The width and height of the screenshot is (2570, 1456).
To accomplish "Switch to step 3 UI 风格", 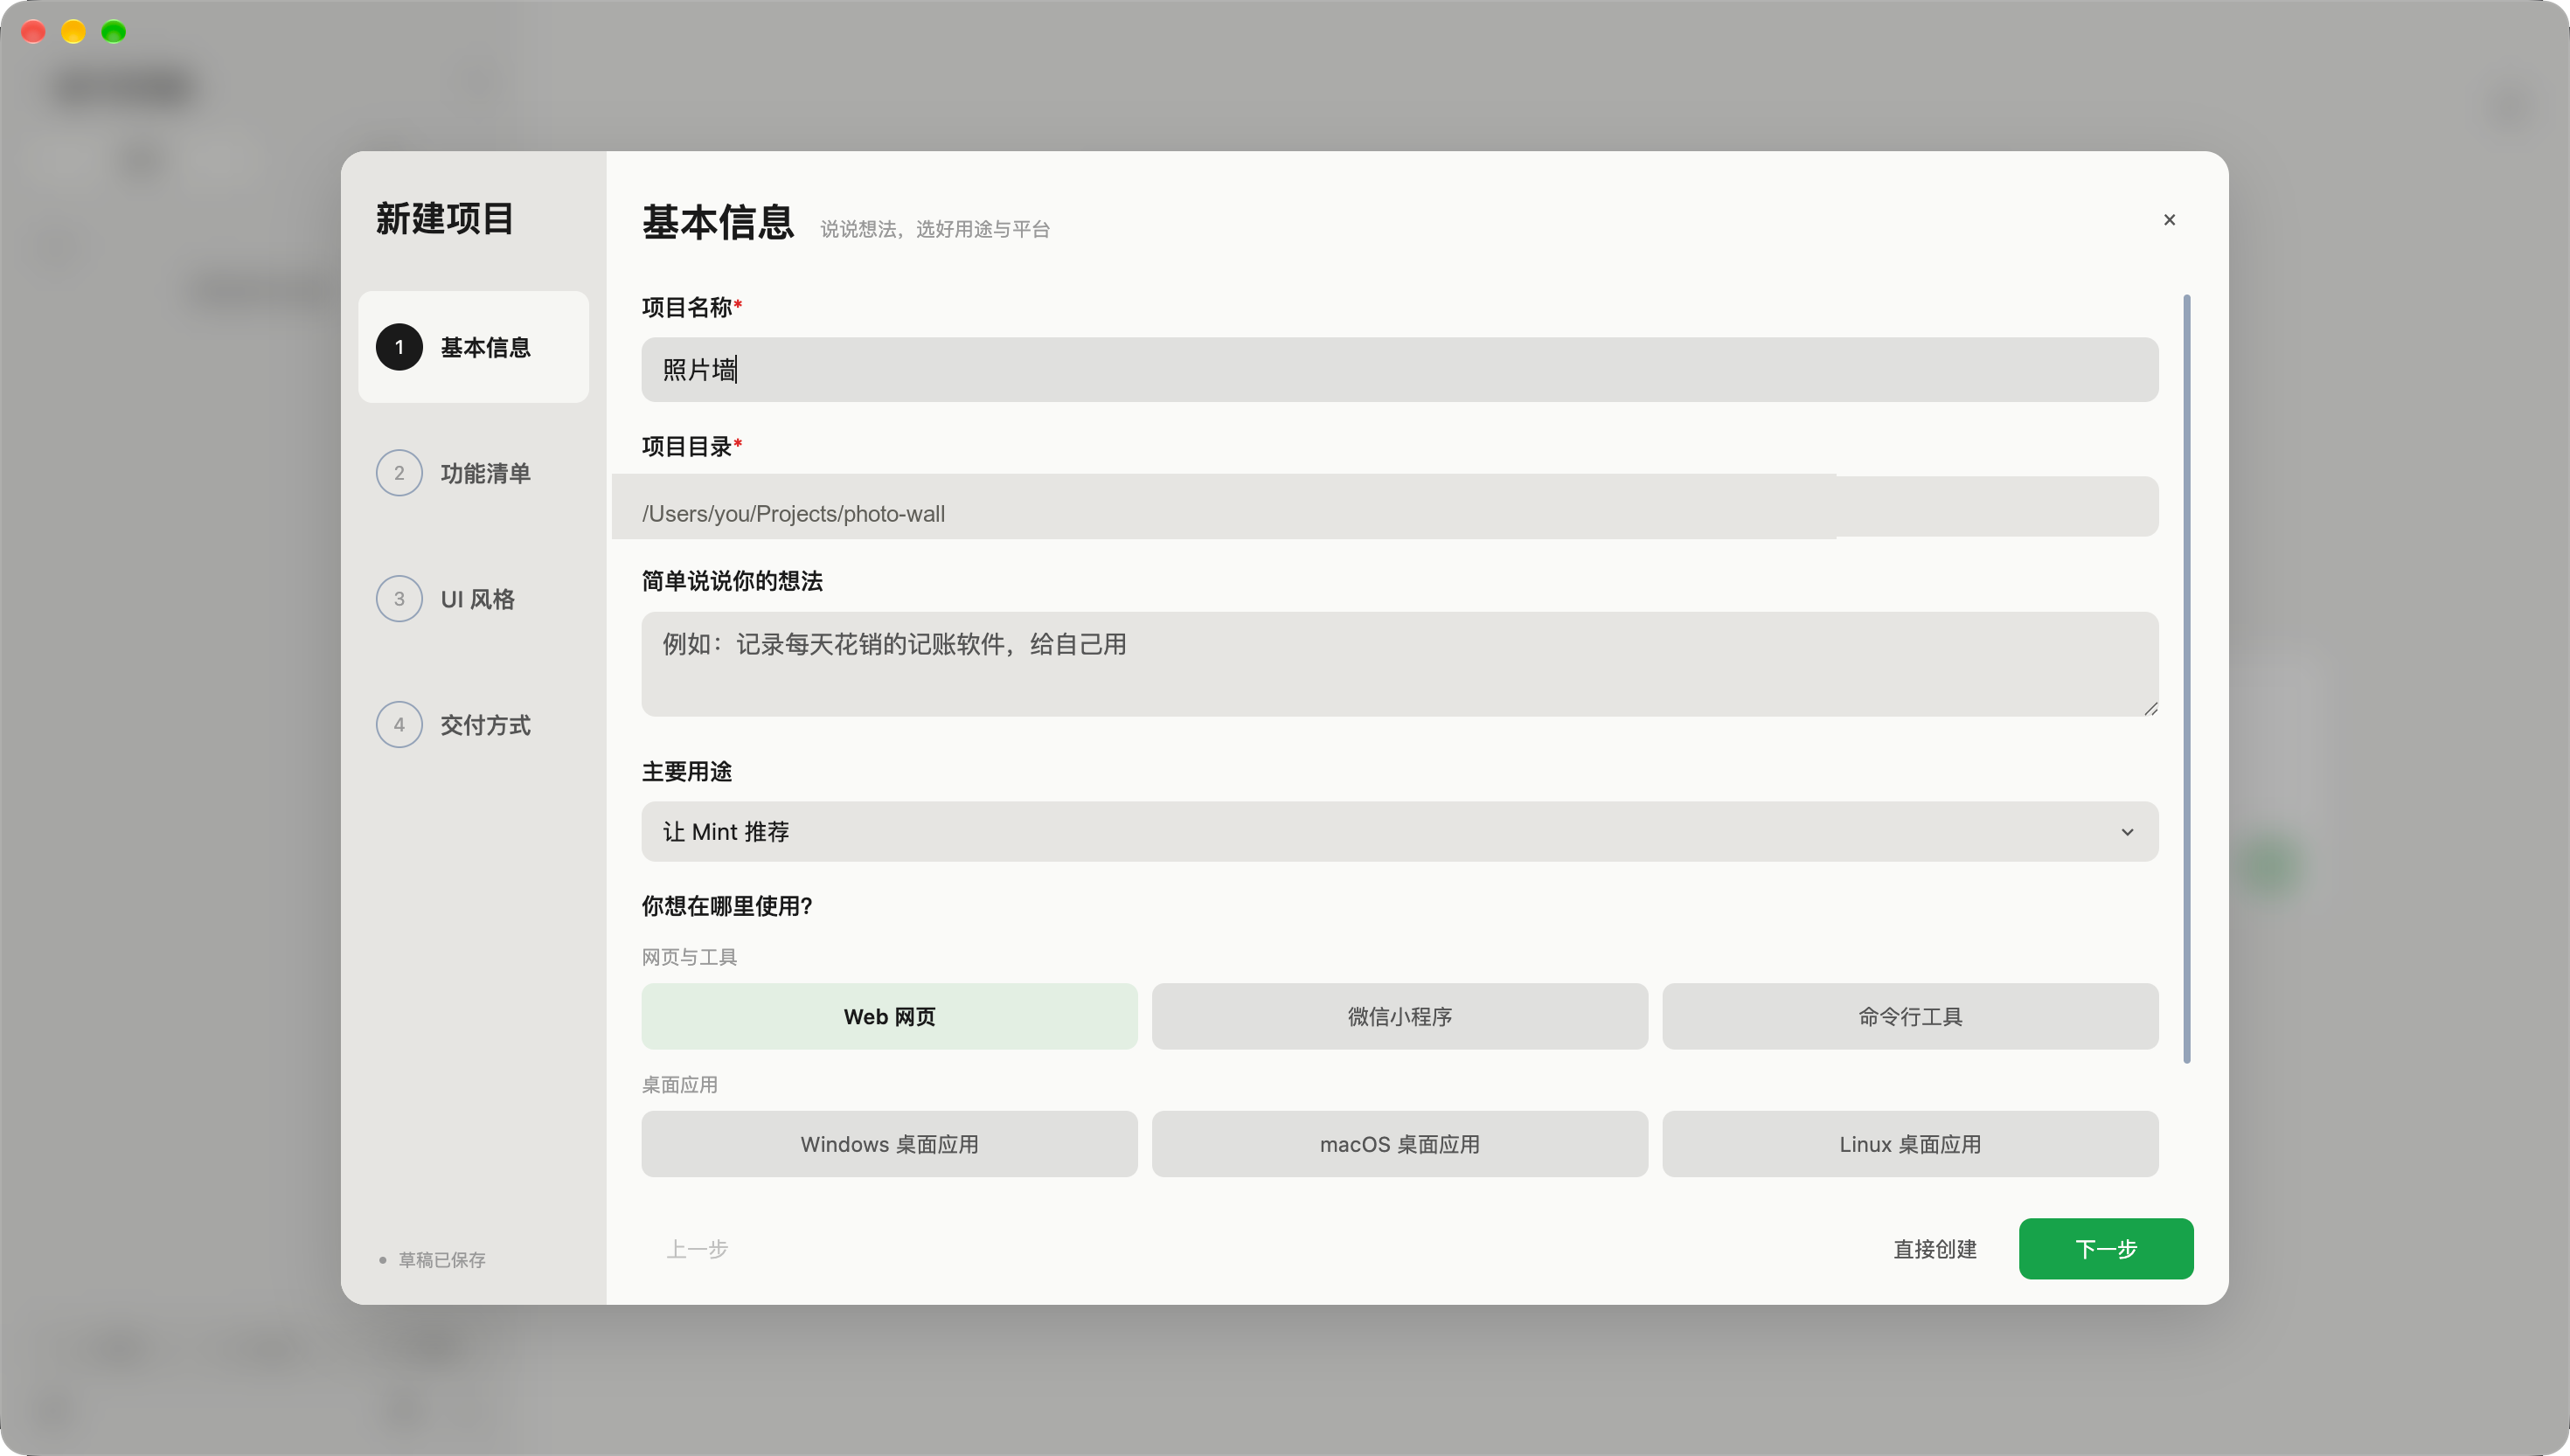I will pyautogui.click(x=473, y=599).
